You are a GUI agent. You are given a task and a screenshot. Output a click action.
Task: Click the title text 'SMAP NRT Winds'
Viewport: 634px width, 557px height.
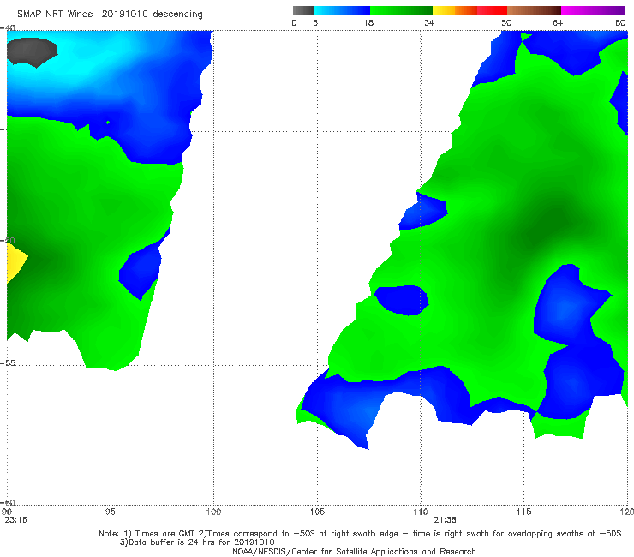tap(55, 15)
